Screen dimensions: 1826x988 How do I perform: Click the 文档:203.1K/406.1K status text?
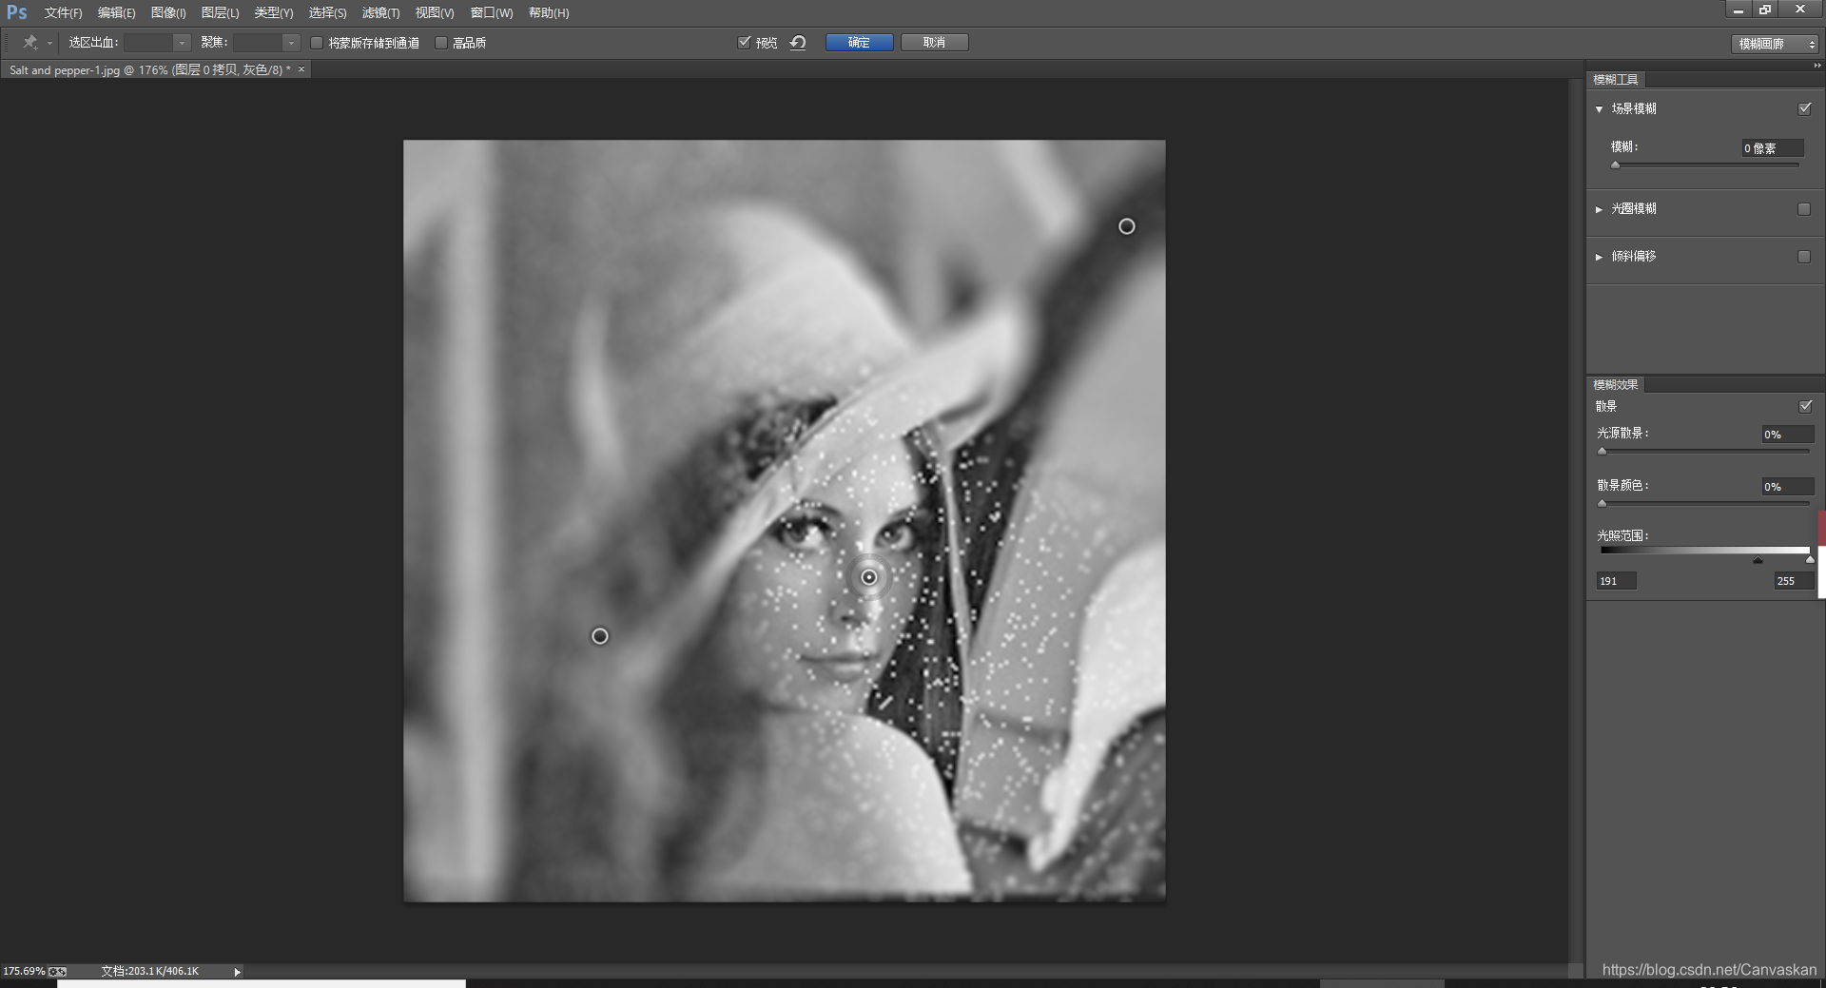click(x=150, y=972)
